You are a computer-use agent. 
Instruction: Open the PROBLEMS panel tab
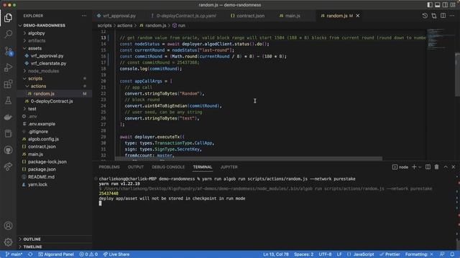(x=109, y=167)
